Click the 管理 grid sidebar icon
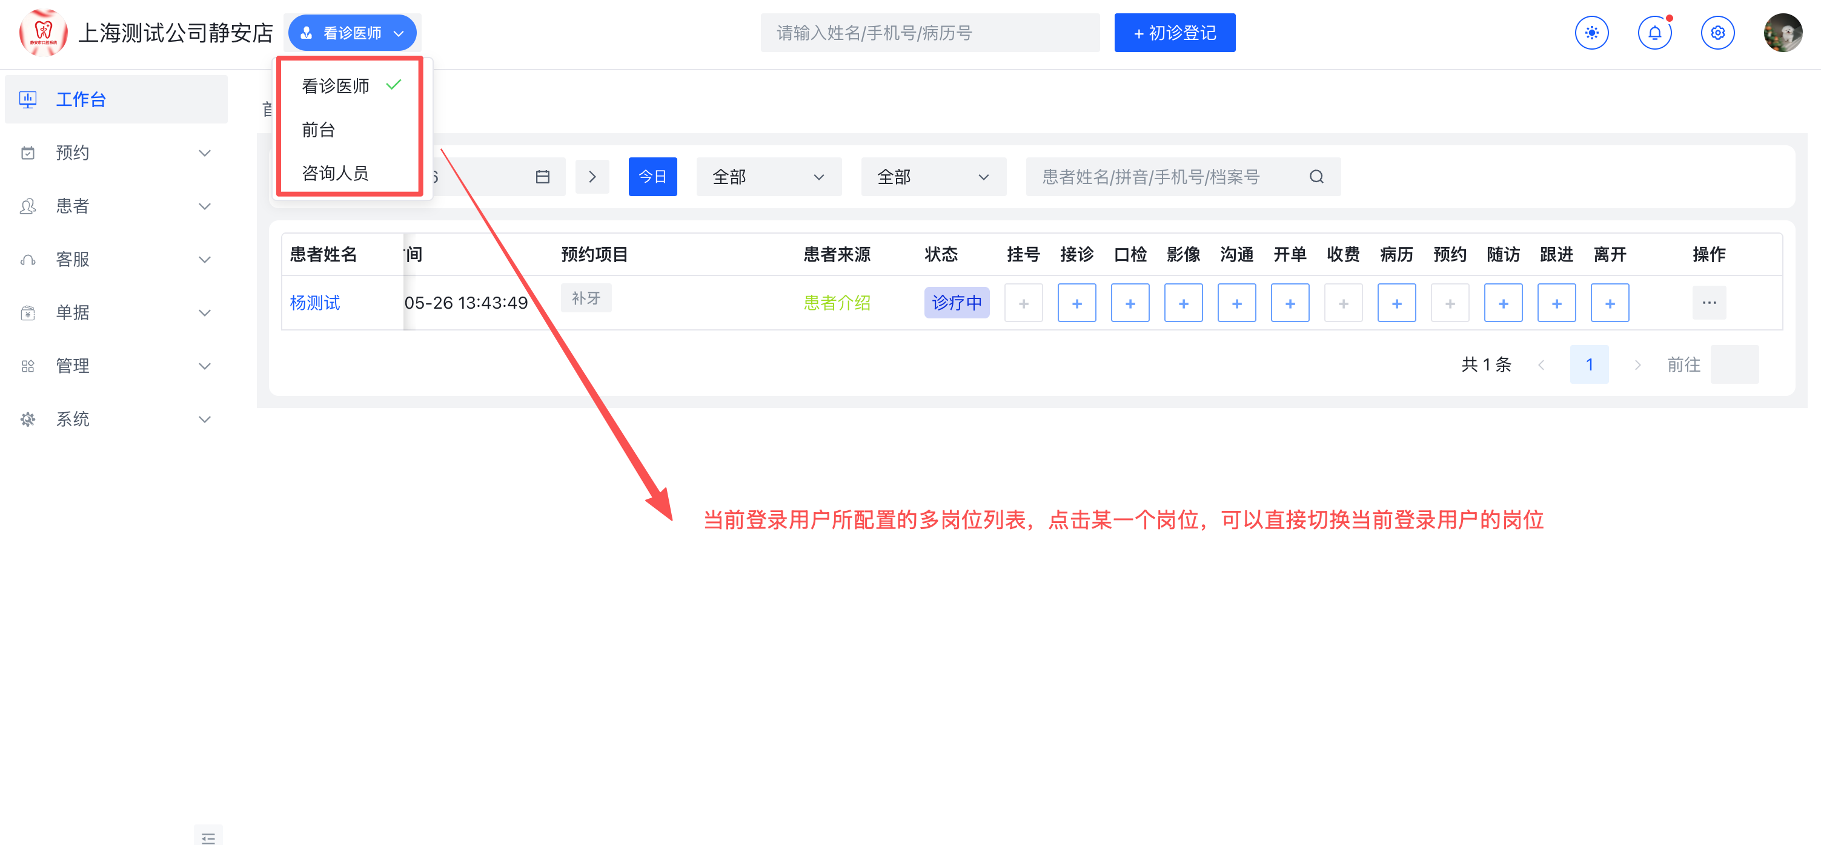 click(x=28, y=366)
